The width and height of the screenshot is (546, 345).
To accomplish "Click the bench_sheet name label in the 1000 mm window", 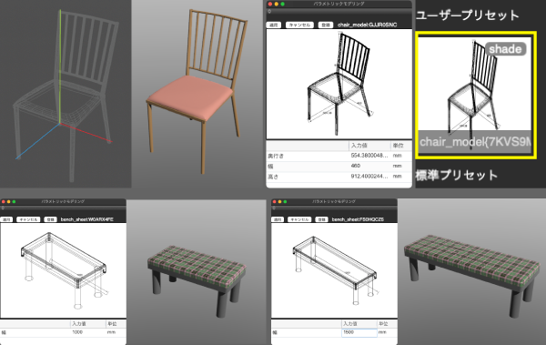I will click(x=87, y=219).
